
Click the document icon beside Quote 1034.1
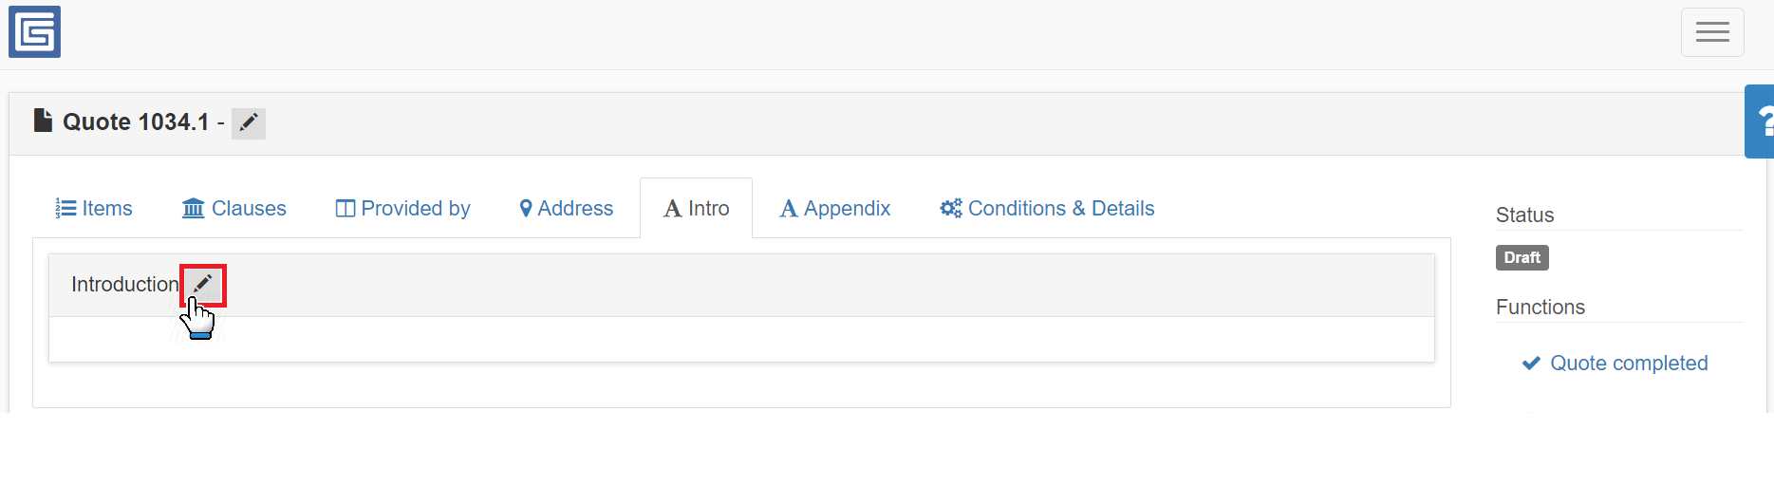click(x=43, y=121)
